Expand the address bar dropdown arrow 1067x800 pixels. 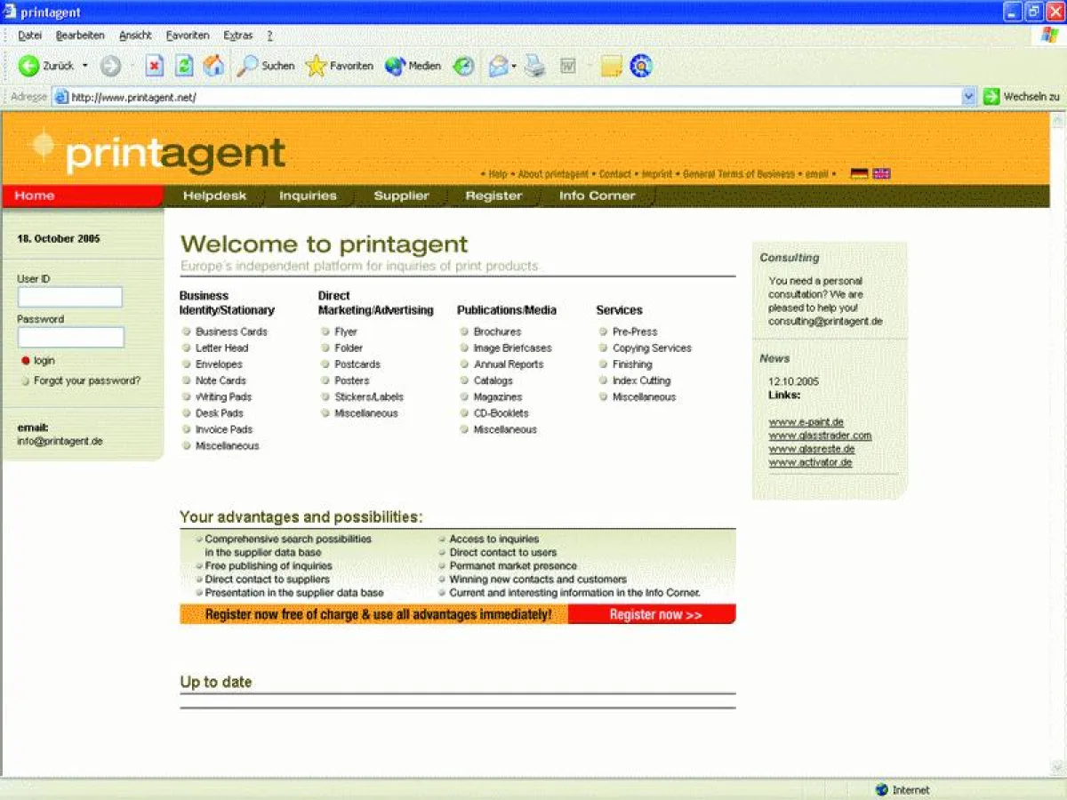pos(969,97)
